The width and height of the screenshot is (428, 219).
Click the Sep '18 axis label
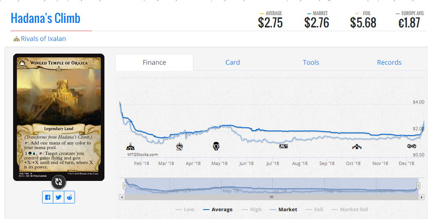click(x=327, y=163)
